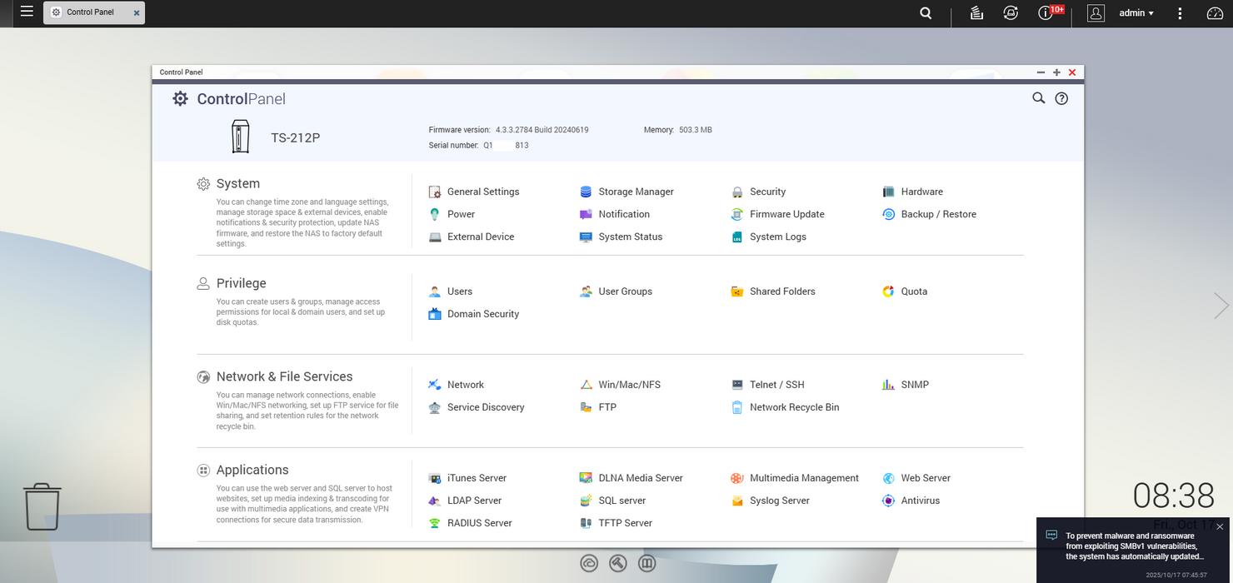Open the Storage Manager icon
Viewport: 1233px width, 583px height.
click(587, 192)
